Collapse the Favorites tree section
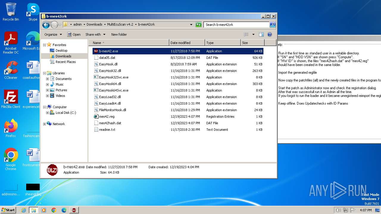This screenshot has width=381, height=214. pyautogui.click(x=45, y=45)
